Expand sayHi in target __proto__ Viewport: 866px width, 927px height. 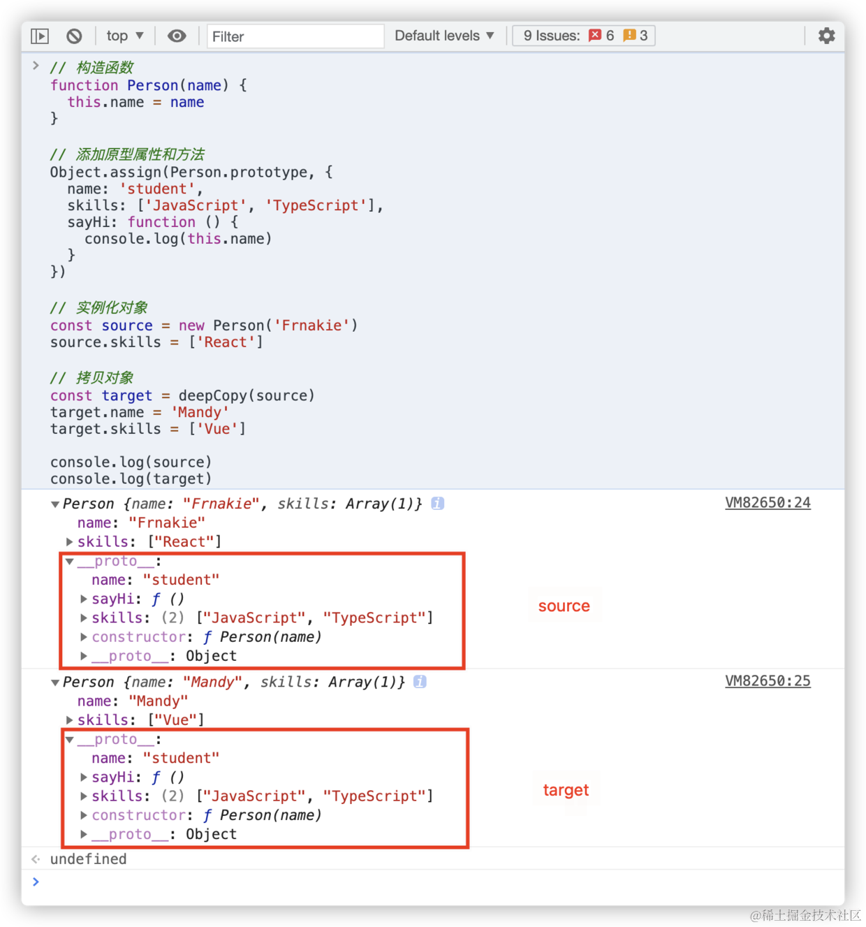pyautogui.click(x=84, y=777)
